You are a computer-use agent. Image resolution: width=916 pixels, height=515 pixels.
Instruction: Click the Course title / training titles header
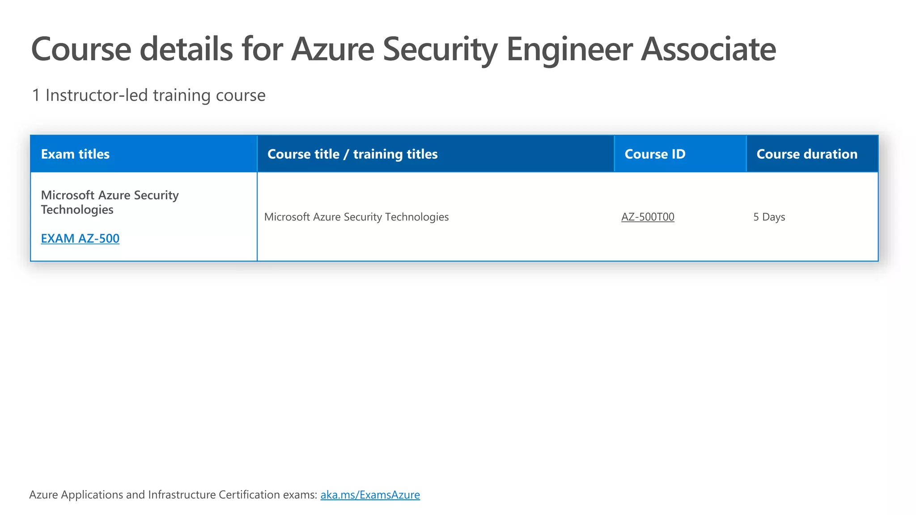(352, 154)
